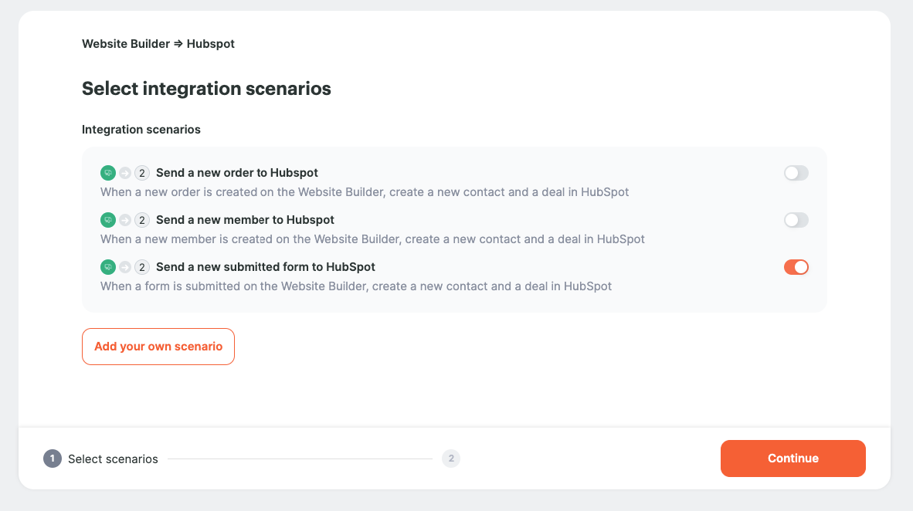
Task: Open Send a new submitted form to HubSpot title
Action: 266,267
